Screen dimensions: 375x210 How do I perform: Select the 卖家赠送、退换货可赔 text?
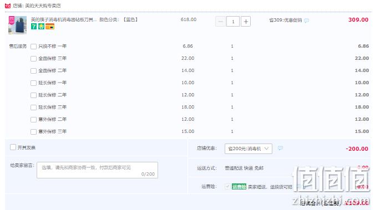[270, 187]
